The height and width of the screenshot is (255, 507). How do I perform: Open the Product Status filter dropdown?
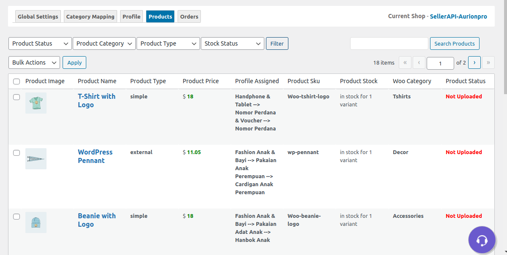coord(40,43)
